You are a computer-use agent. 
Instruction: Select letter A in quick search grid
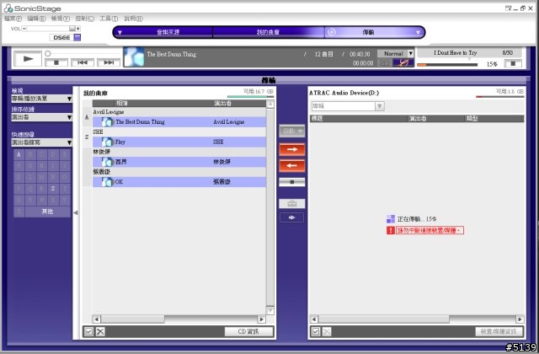pos(19,154)
